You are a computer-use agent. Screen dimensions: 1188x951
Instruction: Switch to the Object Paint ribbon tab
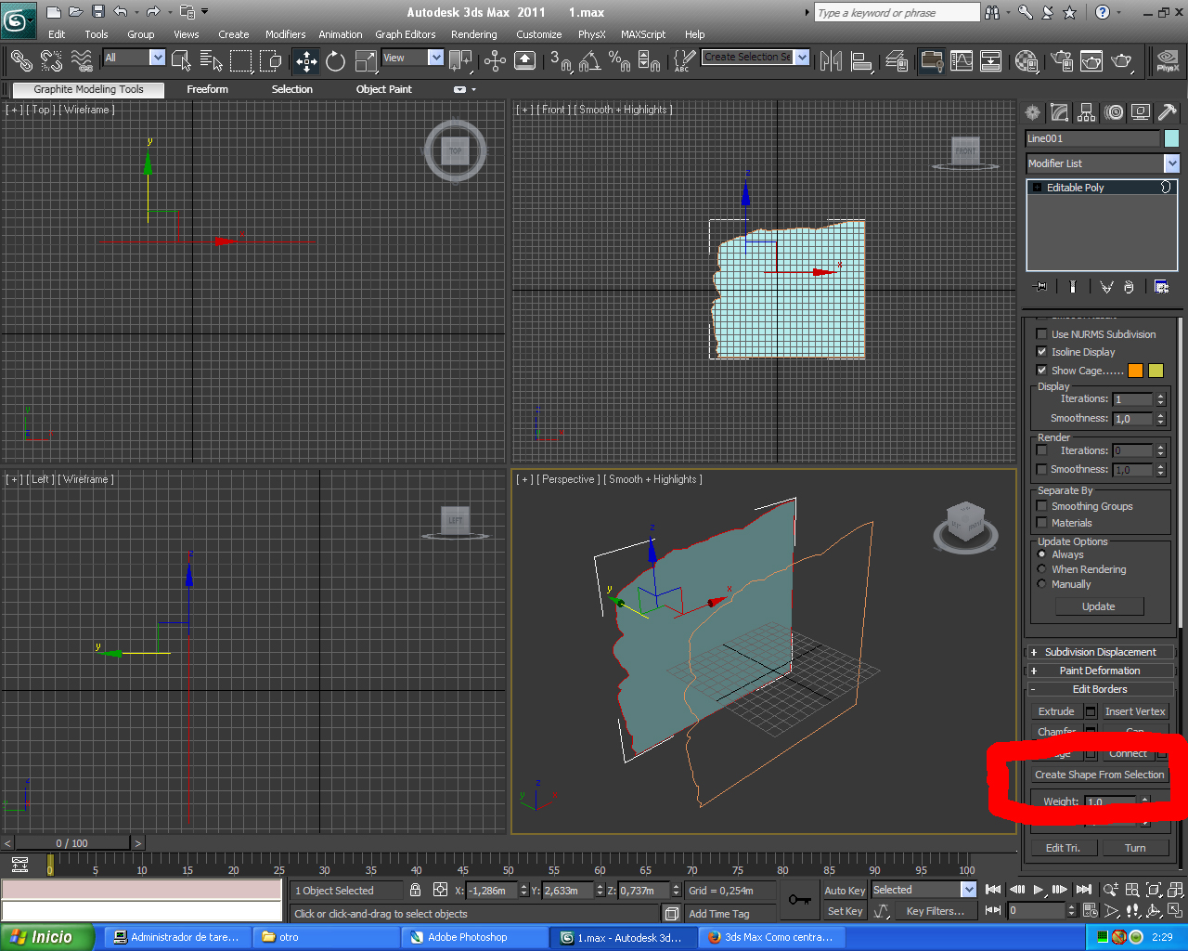click(384, 89)
